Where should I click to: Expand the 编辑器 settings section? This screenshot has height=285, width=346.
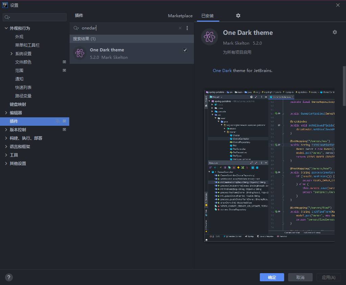click(x=6, y=113)
